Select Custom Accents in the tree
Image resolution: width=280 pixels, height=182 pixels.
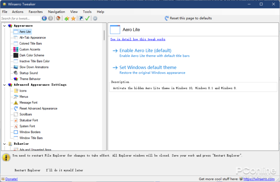click(x=30, y=49)
